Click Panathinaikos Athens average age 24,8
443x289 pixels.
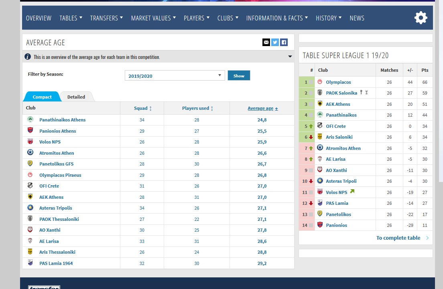tap(262, 120)
